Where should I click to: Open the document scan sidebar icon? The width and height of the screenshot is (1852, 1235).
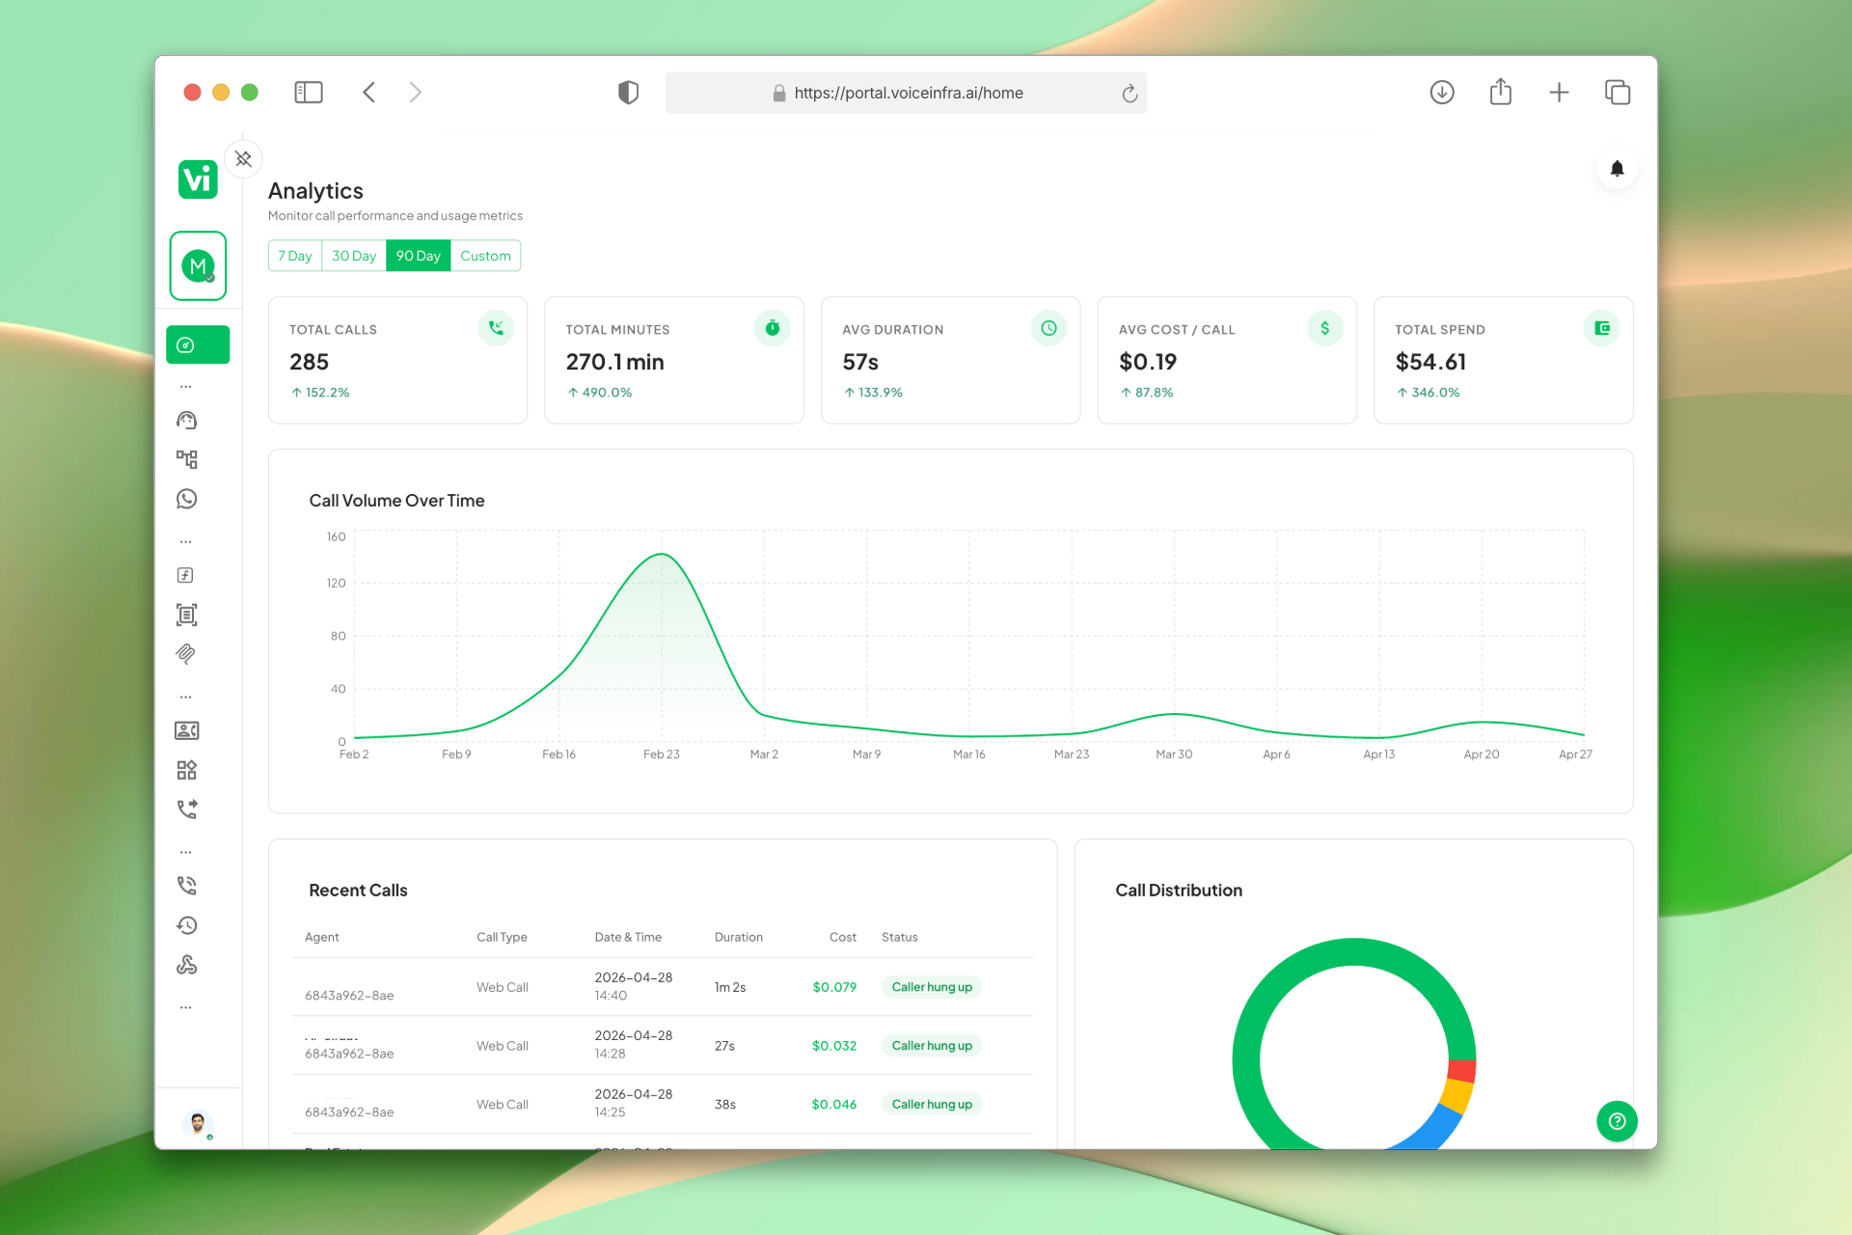[187, 615]
